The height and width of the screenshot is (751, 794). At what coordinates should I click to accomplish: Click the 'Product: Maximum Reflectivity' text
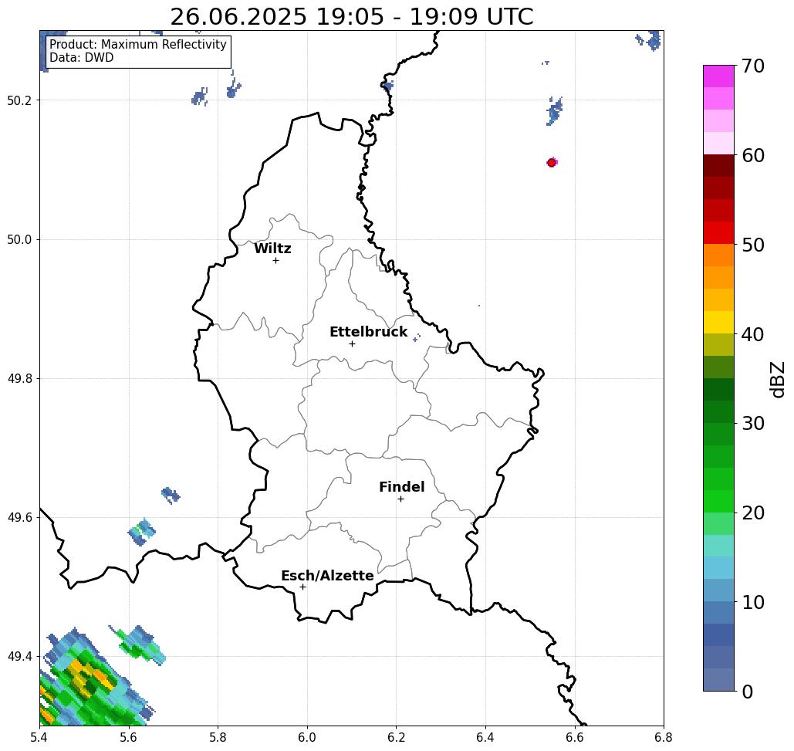(x=137, y=45)
